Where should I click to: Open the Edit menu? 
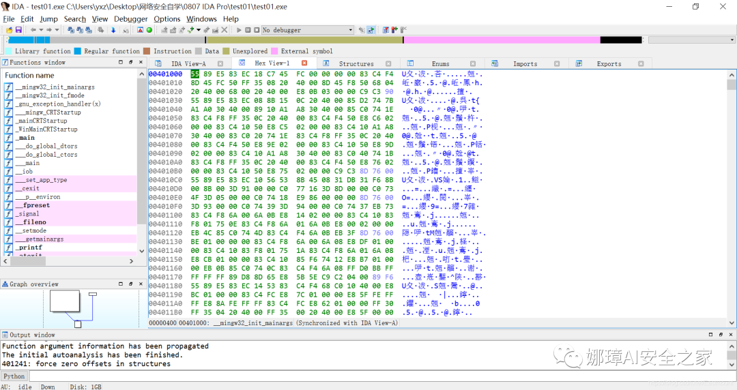coord(27,19)
